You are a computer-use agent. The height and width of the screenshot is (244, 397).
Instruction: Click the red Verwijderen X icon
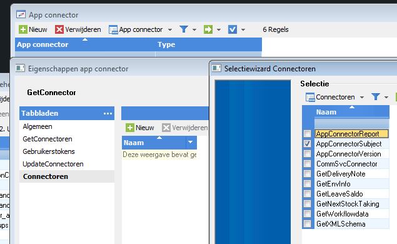[x=59, y=29]
